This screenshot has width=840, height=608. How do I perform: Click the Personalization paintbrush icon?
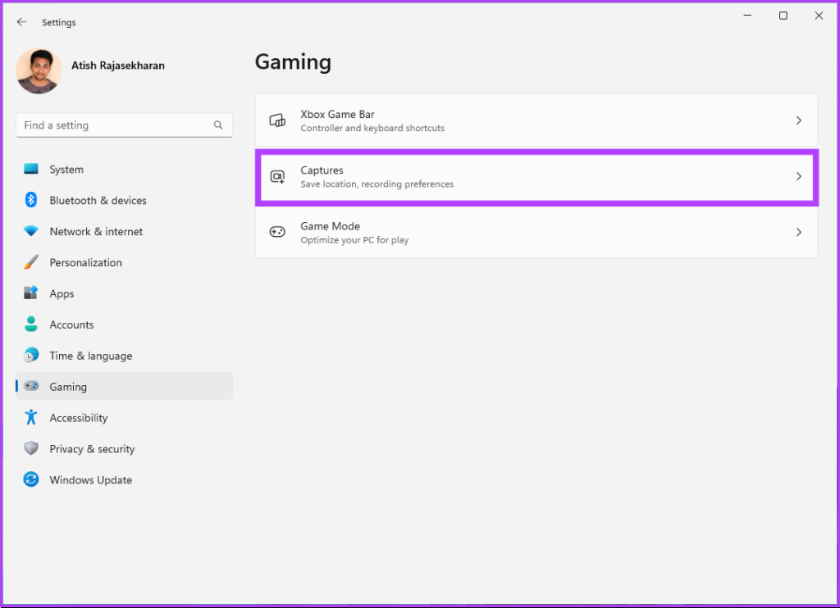click(x=31, y=263)
